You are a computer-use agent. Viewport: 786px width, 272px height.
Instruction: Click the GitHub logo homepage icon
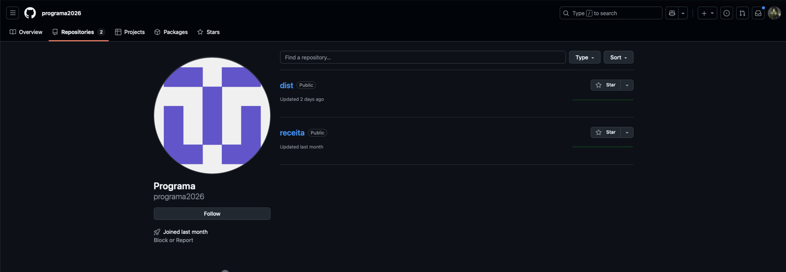(x=30, y=13)
